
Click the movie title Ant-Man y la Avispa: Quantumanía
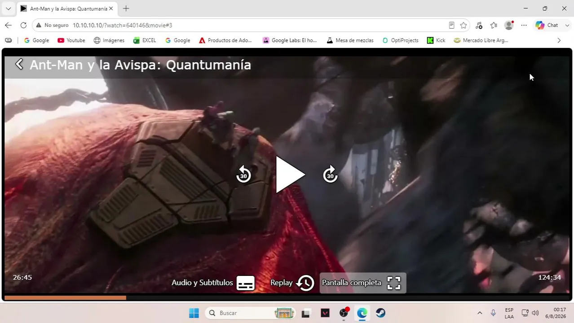140,65
